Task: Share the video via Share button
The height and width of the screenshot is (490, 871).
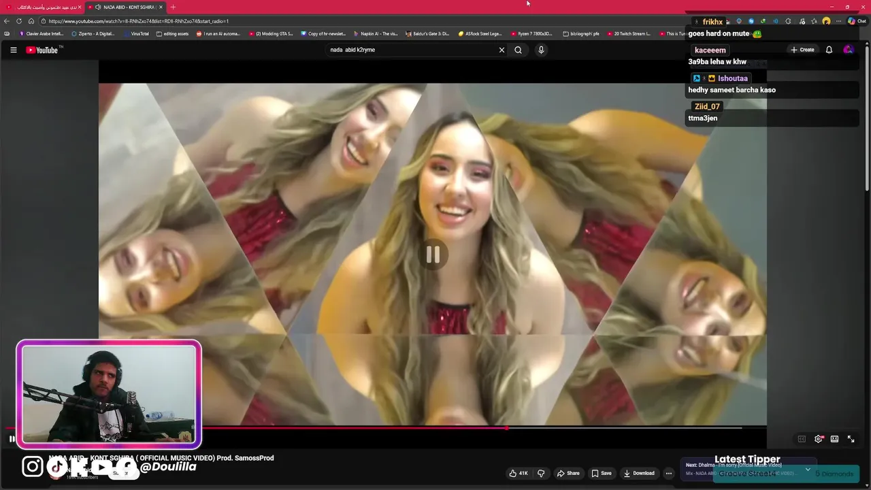Action: tap(568, 473)
